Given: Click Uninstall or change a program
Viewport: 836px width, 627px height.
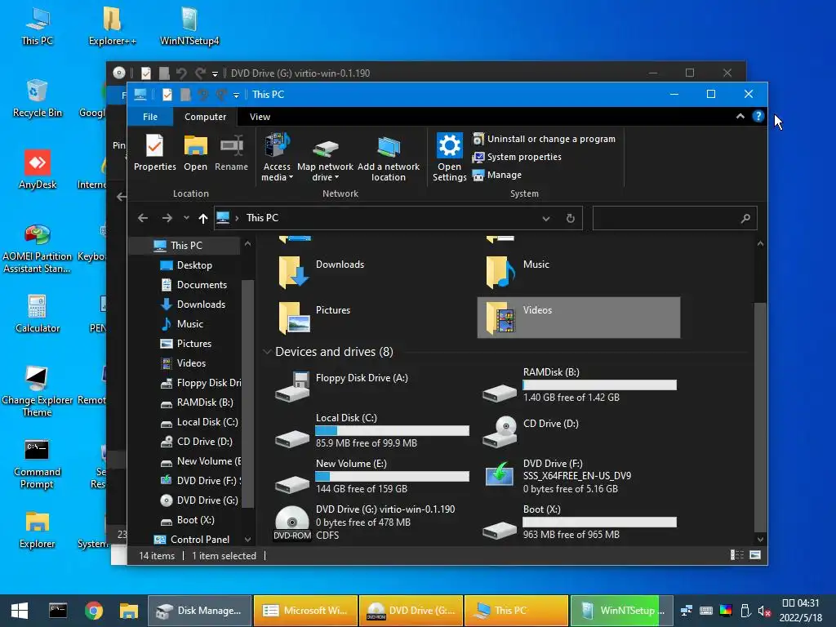Looking at the screenshot, I should (x=544, y=139).
